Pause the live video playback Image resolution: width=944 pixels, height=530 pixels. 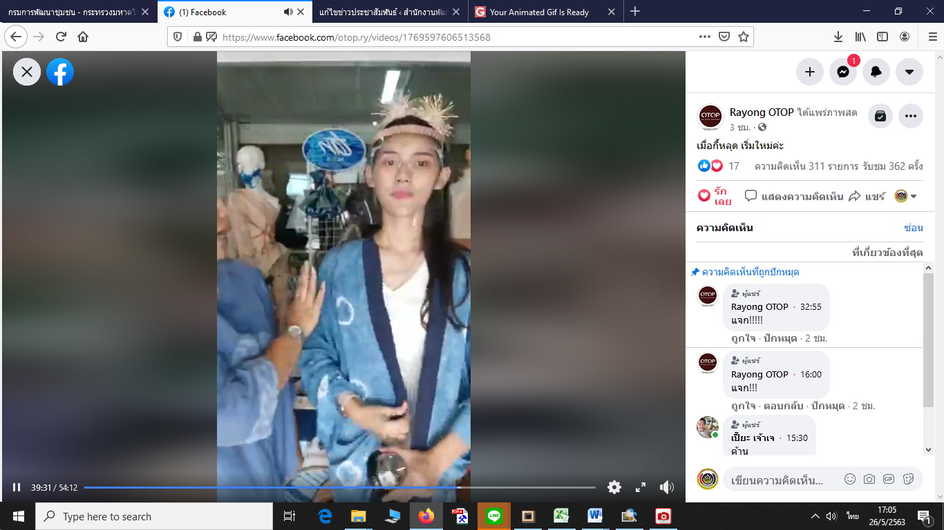17,487
